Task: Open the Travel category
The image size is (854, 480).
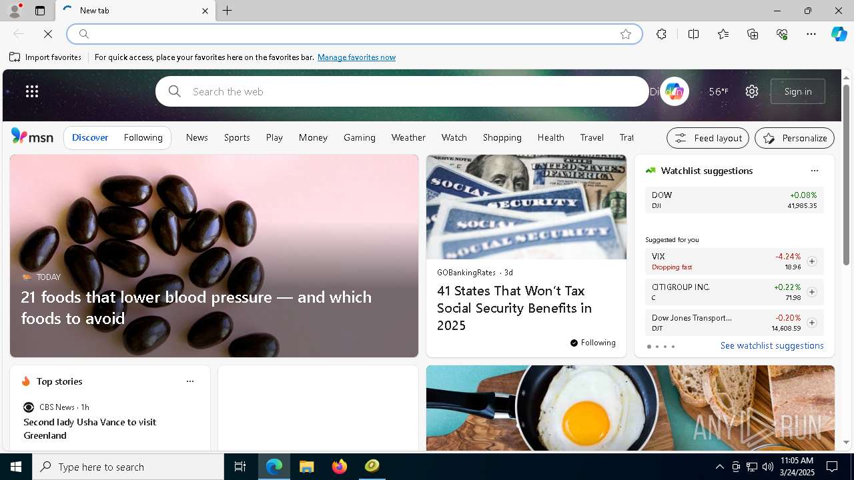Action: pos(592,137)
